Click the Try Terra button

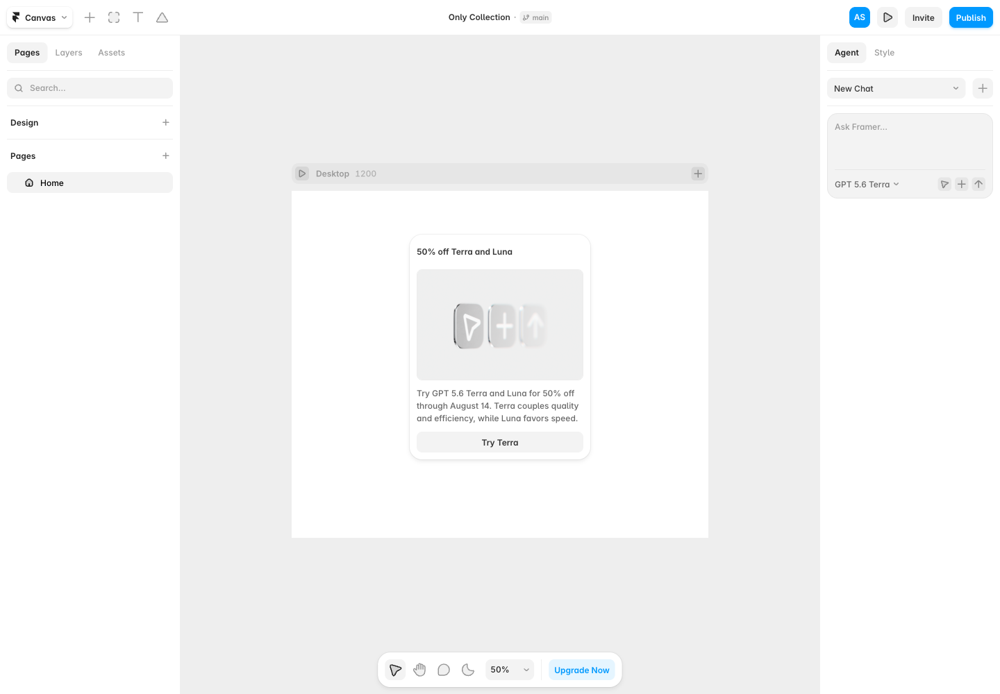tap(500, 442)
